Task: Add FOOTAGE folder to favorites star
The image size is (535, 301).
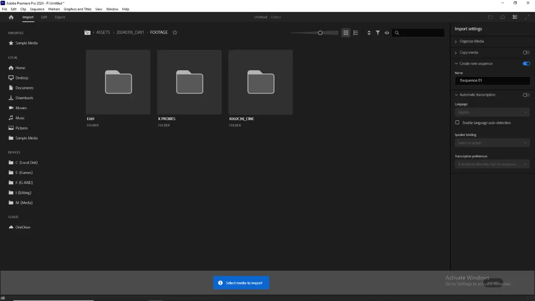Action: (175, 33)
